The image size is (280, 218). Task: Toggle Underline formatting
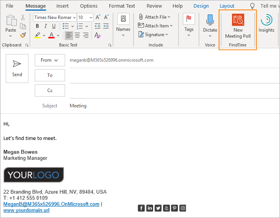(54, 26)
